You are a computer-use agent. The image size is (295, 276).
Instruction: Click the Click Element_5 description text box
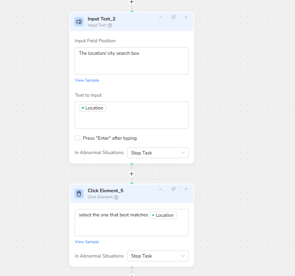pyautogui.click(x=131, y=227)
